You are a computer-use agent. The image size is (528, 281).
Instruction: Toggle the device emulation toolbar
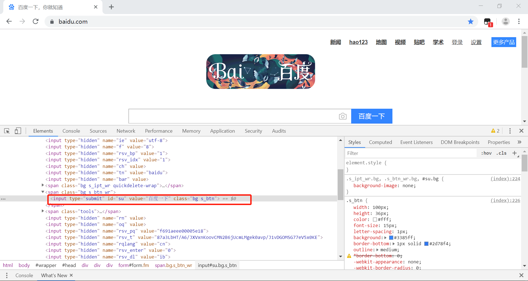click(18, 131)
